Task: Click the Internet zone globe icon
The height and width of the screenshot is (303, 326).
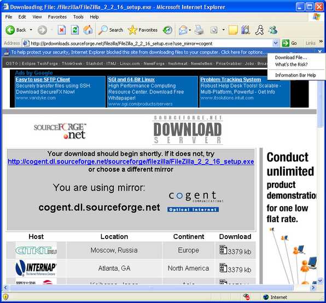Action: 266,297
